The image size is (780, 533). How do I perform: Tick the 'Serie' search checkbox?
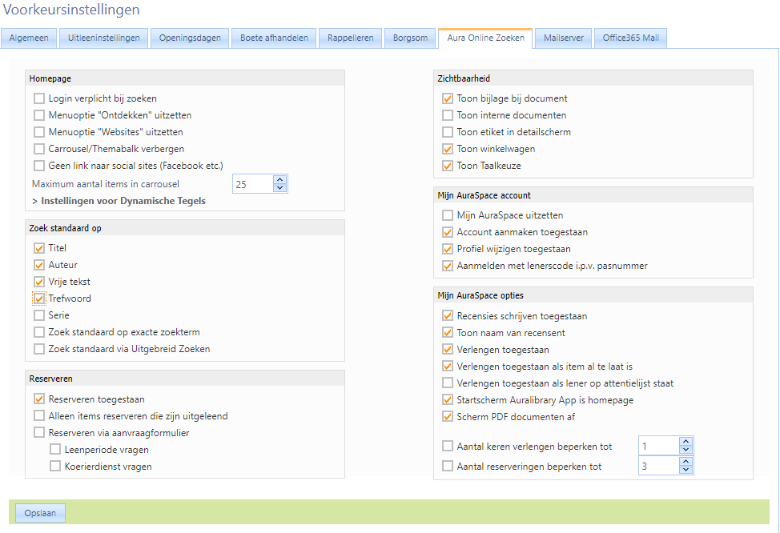point(39,315)
